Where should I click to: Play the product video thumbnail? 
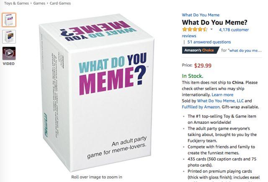point(9,54)
